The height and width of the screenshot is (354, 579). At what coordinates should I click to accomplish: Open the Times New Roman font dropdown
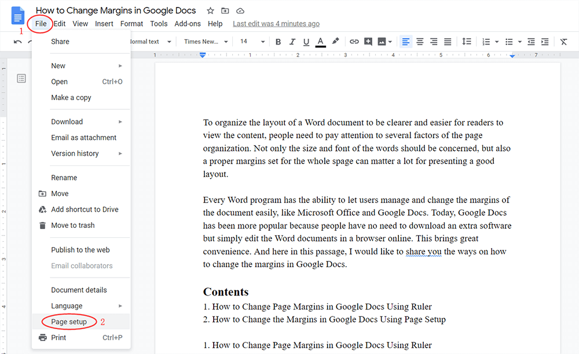pos(206,42)
